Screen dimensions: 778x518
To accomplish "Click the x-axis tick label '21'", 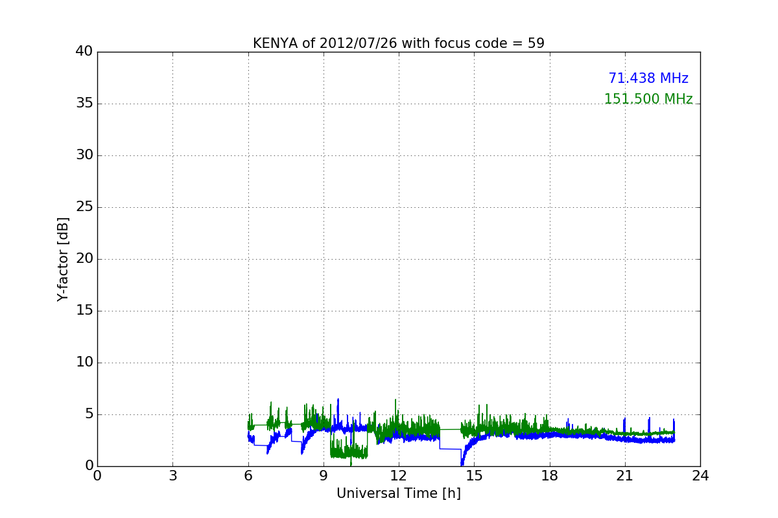I will click(x=625, y=475).
